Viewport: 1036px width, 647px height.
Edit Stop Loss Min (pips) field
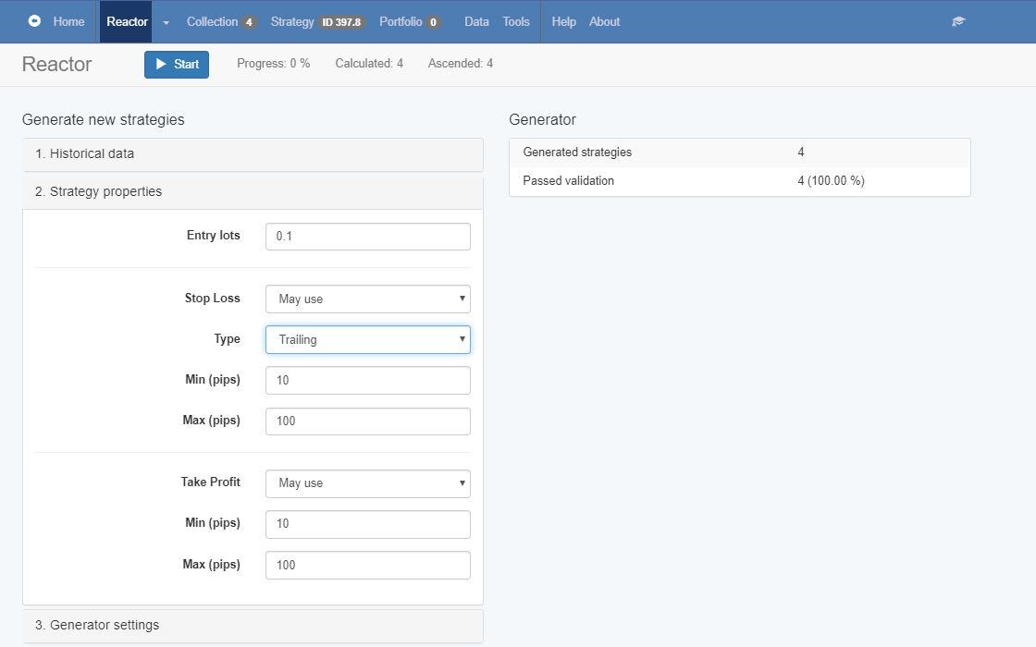tap(368, 380)
